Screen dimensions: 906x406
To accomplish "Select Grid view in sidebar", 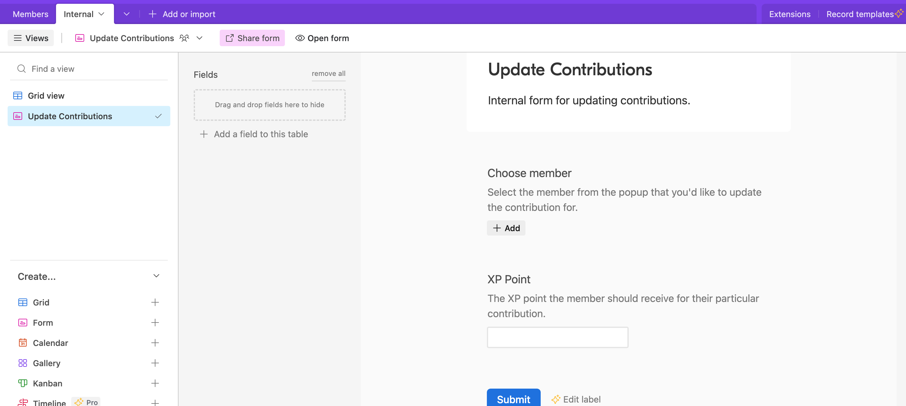I will [89, 95].
